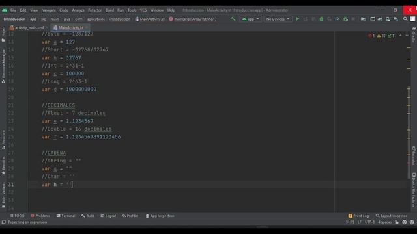Click the red error indicator in editor
417x234 pixels.
pyautogui.click(x=371, y=36)
